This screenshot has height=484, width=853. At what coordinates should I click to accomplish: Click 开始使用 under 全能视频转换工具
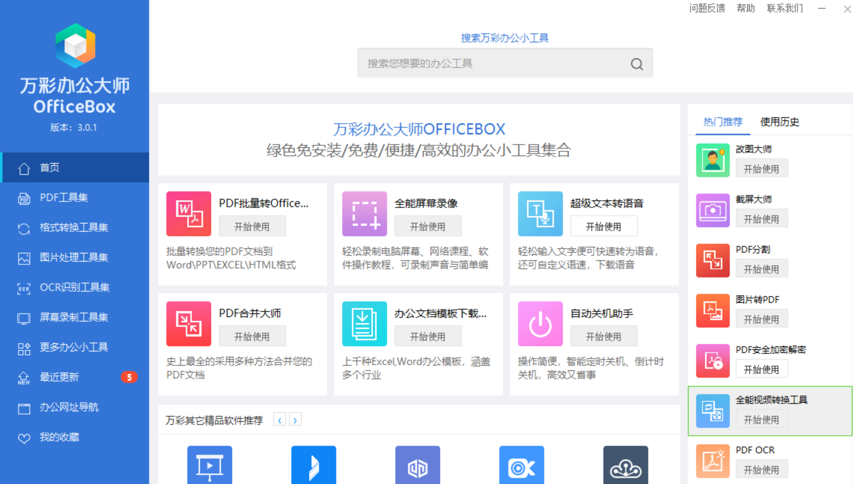[762, 420]
